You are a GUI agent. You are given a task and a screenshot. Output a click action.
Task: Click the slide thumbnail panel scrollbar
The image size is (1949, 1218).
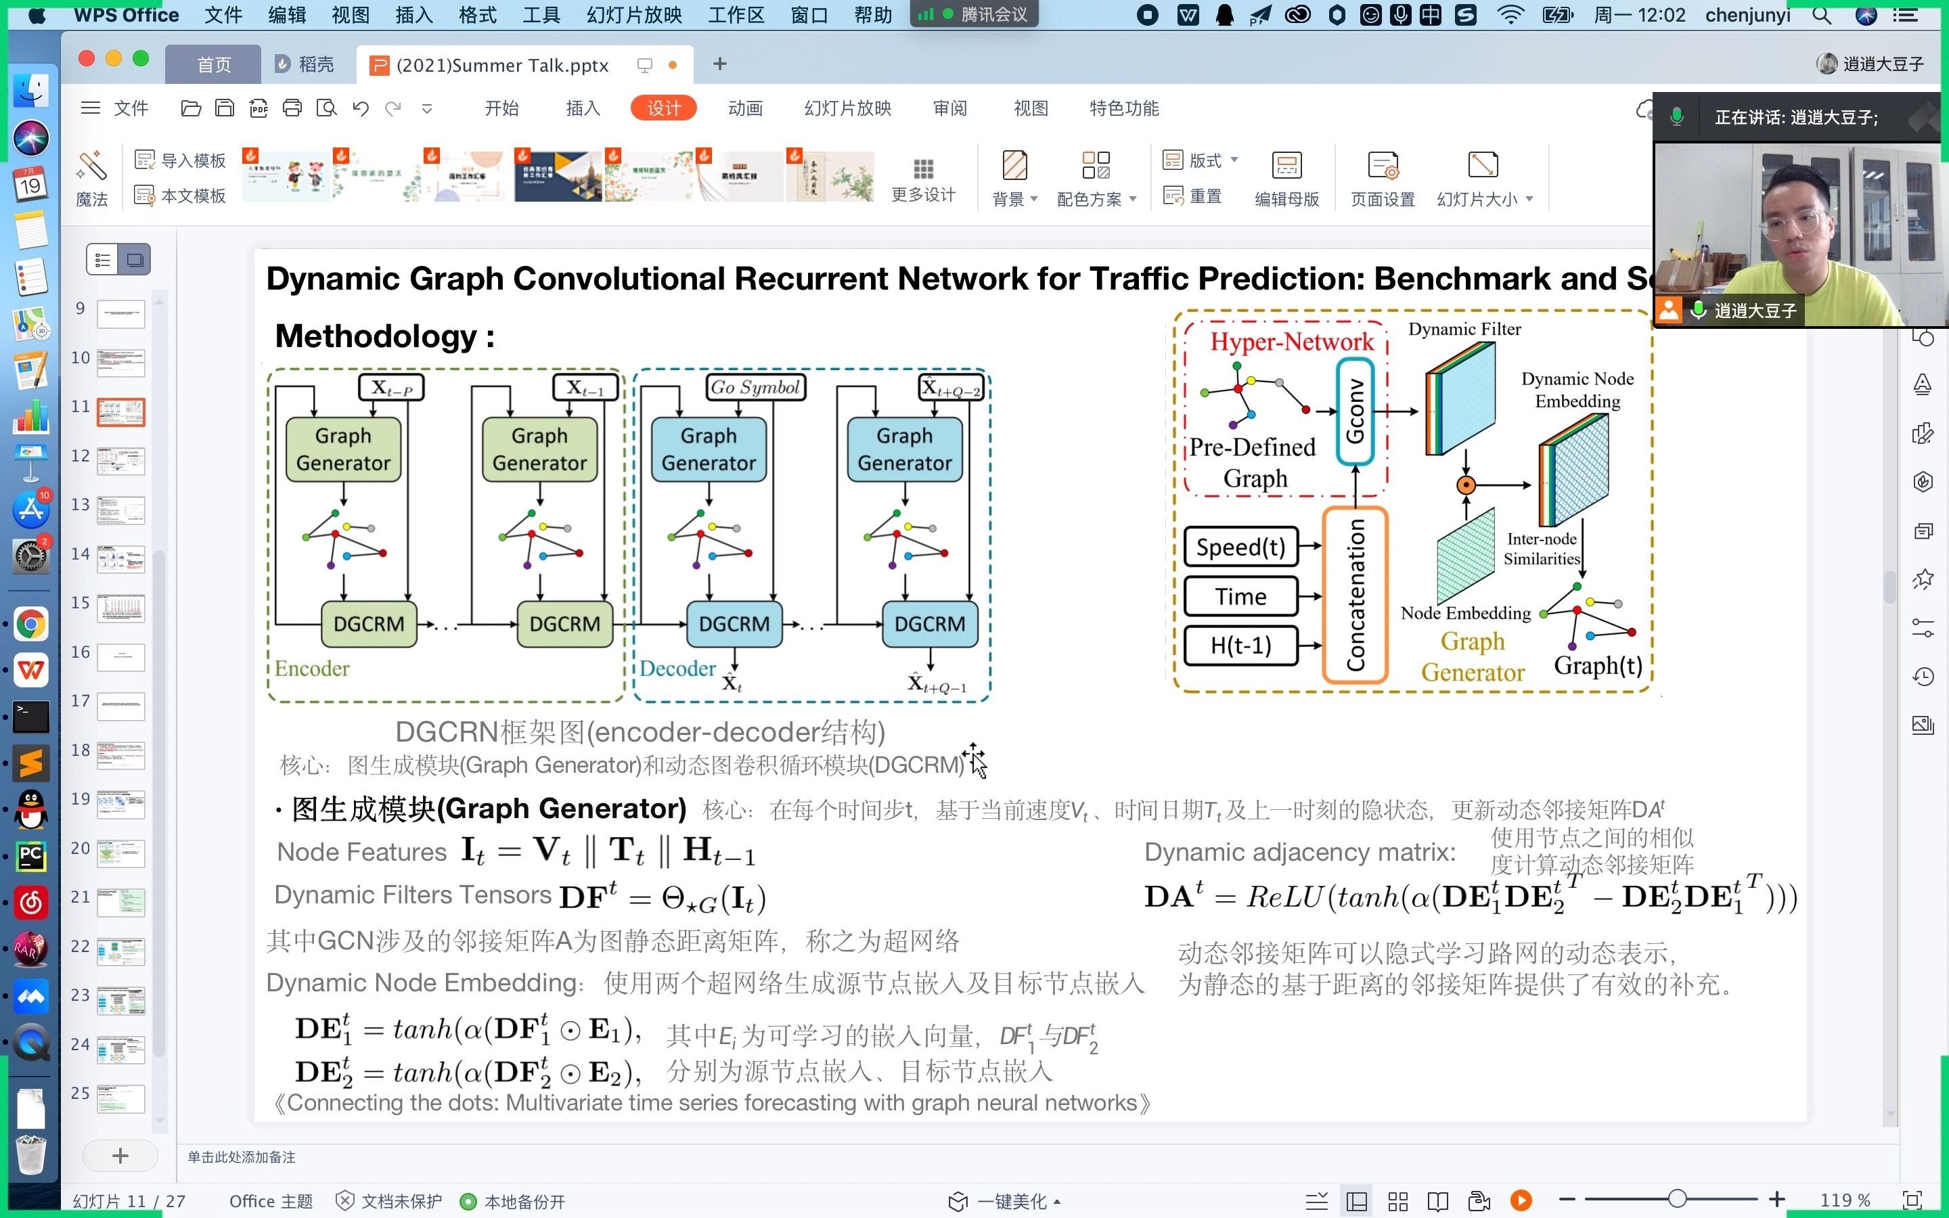point(160,803)
